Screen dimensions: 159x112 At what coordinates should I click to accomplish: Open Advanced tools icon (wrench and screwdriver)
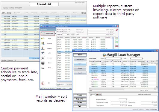[43, 58]
